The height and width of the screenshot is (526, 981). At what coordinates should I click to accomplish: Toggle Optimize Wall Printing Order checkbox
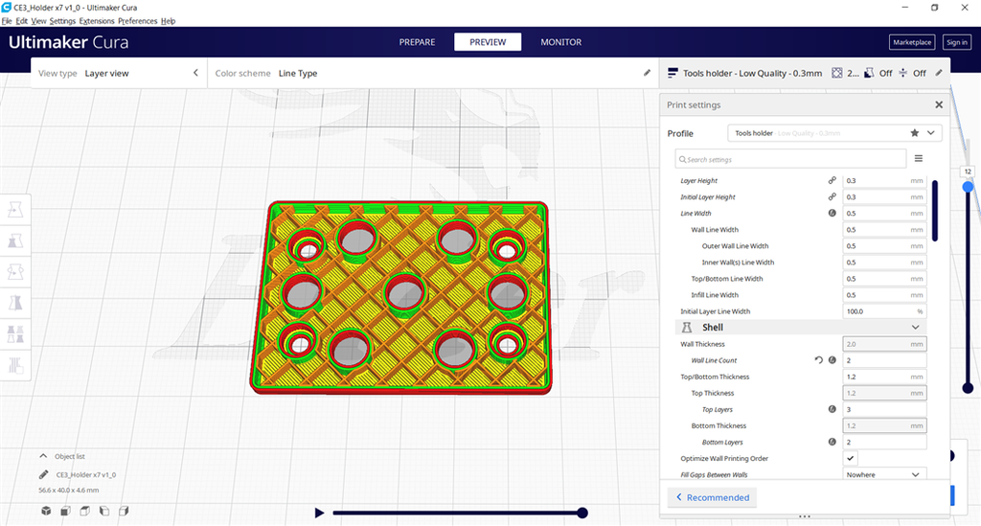[852, 459]
